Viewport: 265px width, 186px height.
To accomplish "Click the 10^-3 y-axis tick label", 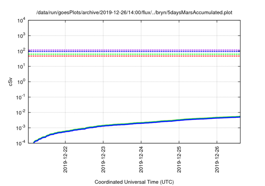I will tap(21, 128).
